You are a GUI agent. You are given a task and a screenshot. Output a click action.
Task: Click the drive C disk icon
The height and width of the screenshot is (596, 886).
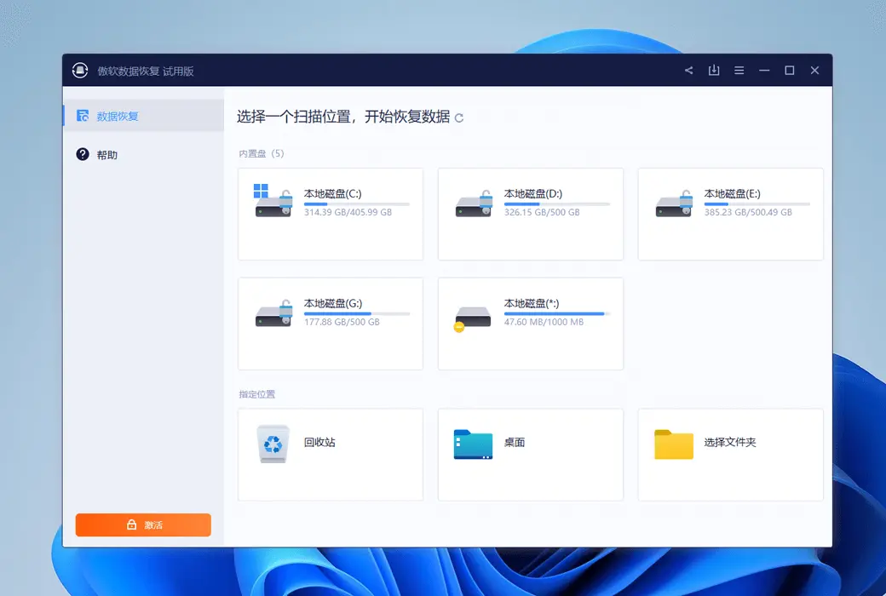[273, 201]
